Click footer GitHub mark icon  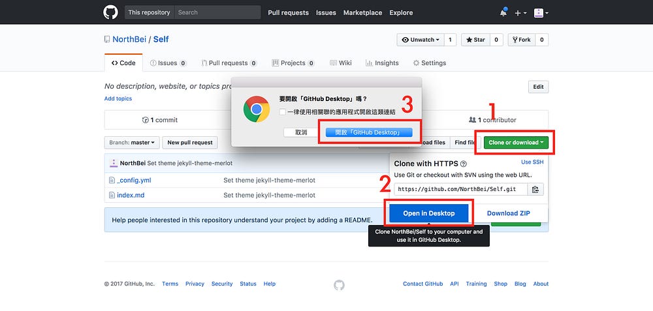pyautogui.click(x=339, y=285)
